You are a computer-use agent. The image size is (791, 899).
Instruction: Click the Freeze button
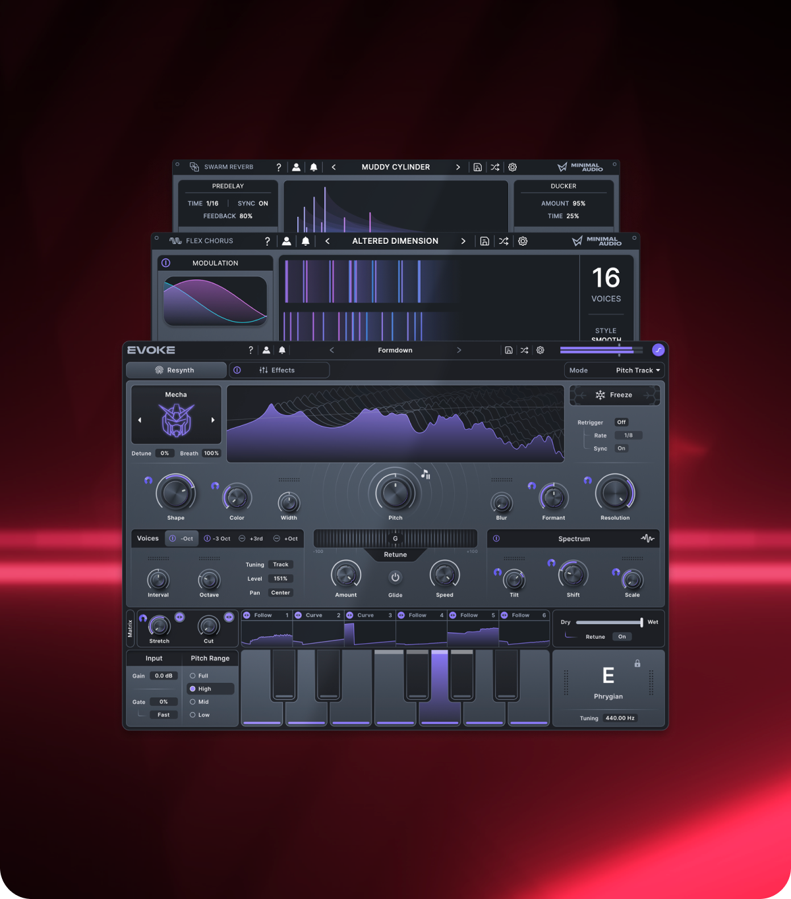pos(614,395)
